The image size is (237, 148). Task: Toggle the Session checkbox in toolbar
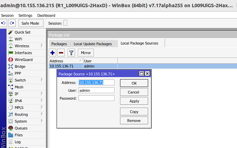click(x=66, y=23)
